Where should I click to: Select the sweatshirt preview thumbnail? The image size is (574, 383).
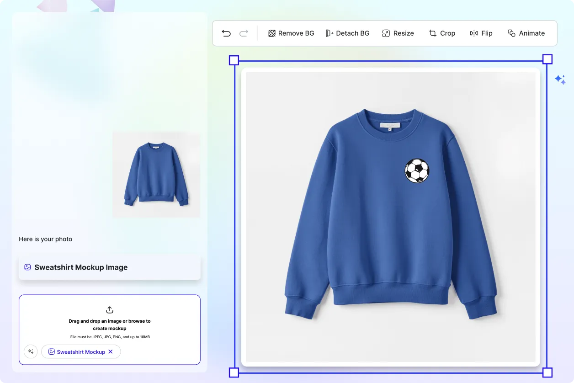pos(156,174)
